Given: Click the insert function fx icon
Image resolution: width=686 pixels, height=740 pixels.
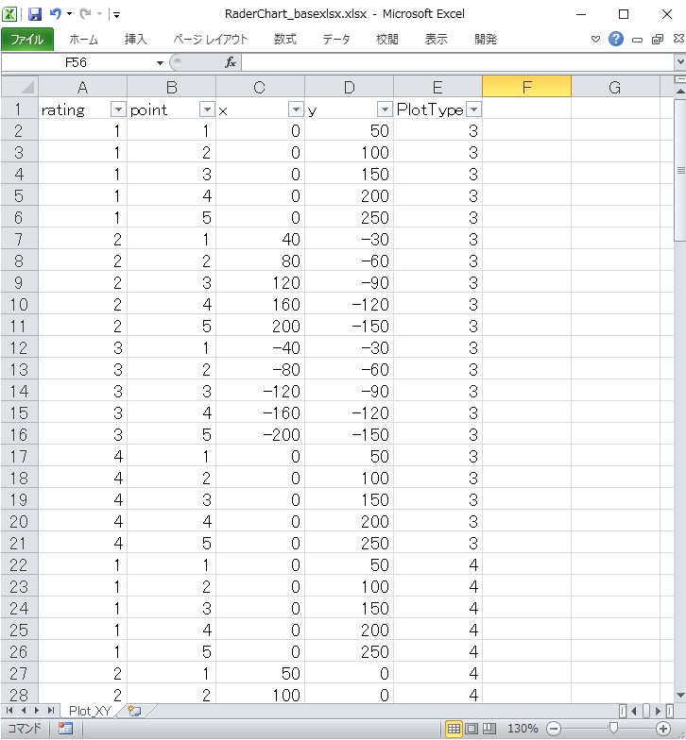Looking at the screenshot, I should click(230, 62).
